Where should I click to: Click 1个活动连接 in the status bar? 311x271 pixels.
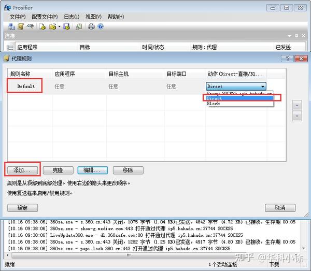pos(223,264)
